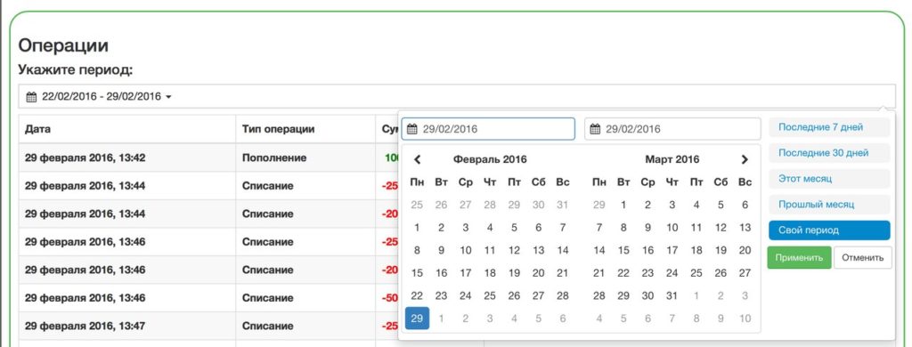Select 'Последние 7 дней' range
The height and width of the screenshot is (347, 912).
point(829,127)
